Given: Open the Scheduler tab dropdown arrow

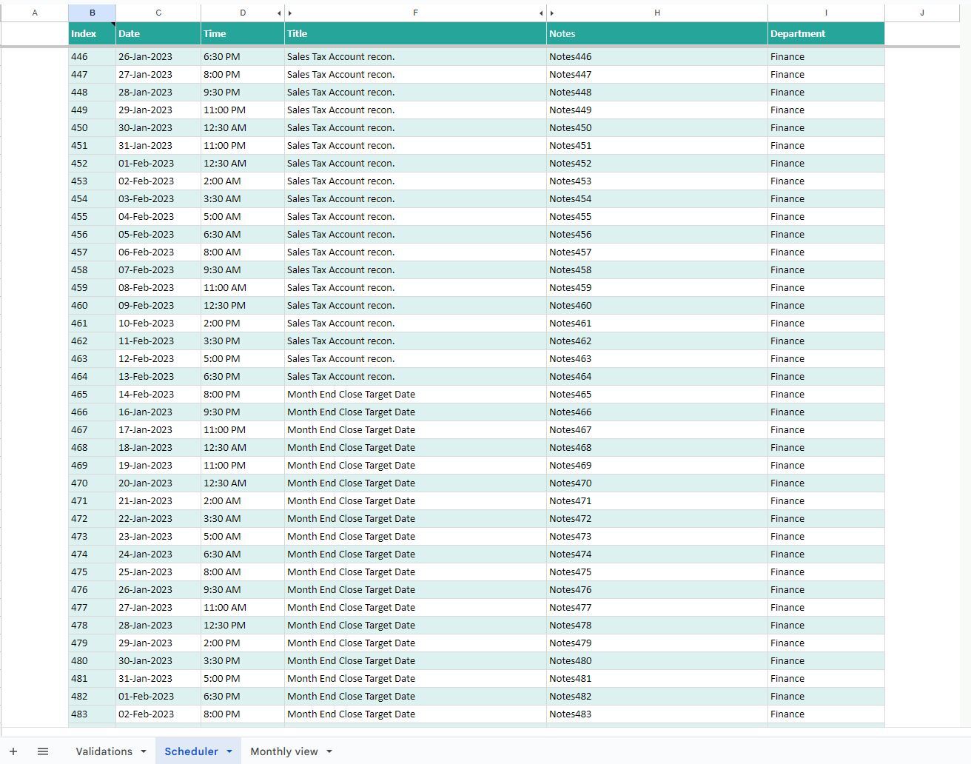Looking at the screenshot, I should pos(229,751).
